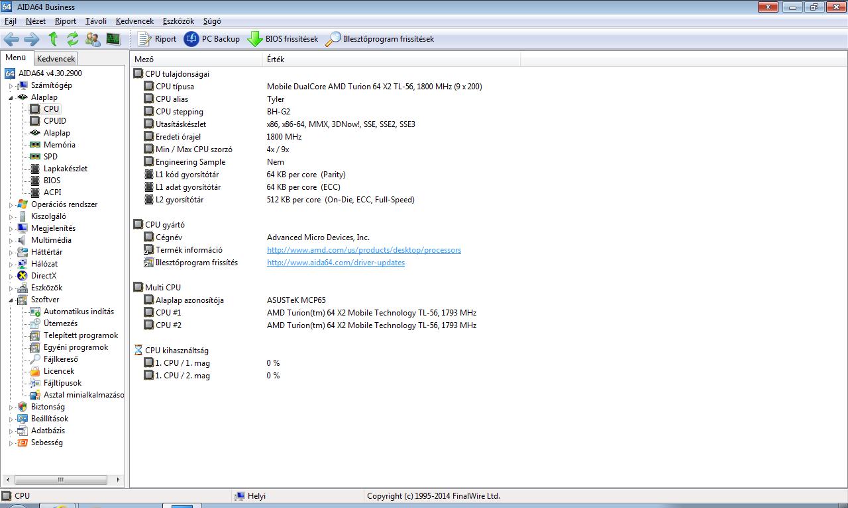848x508 pixels.
Task: Open the Riport menu
Action: pos(66,21)
